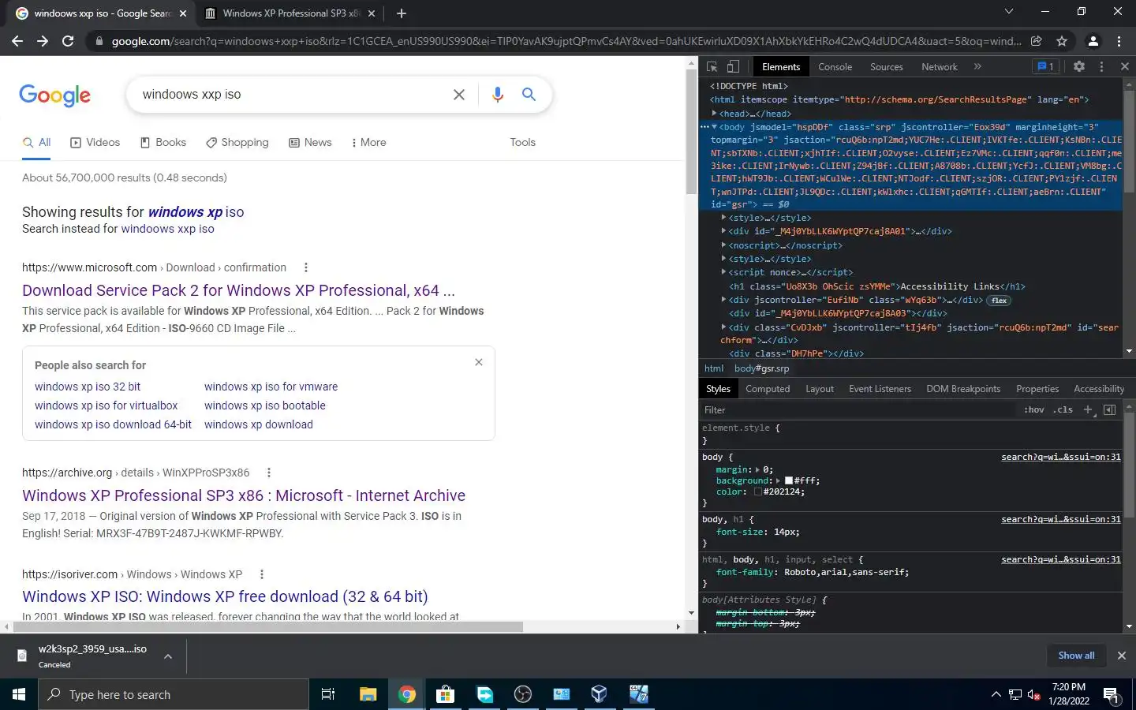Image resolution: width=1136 pixels, height=710 pixels.
Task: Bookmark this page with star icon
Action: pos(1062,41)
